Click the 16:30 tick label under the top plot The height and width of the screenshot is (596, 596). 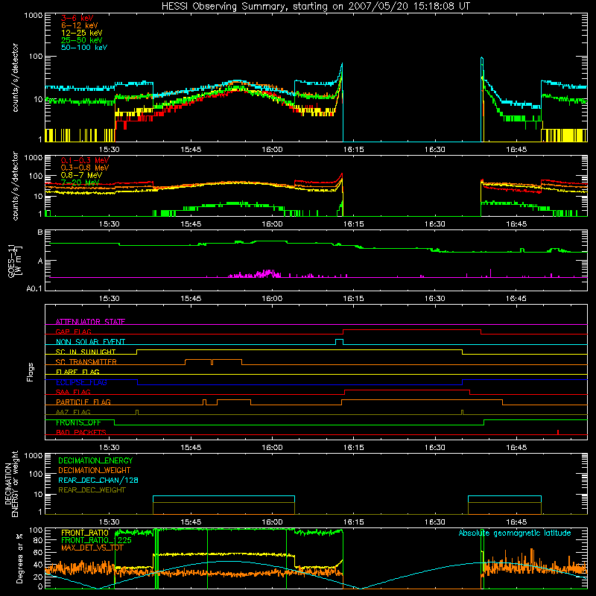click(435, 150)
